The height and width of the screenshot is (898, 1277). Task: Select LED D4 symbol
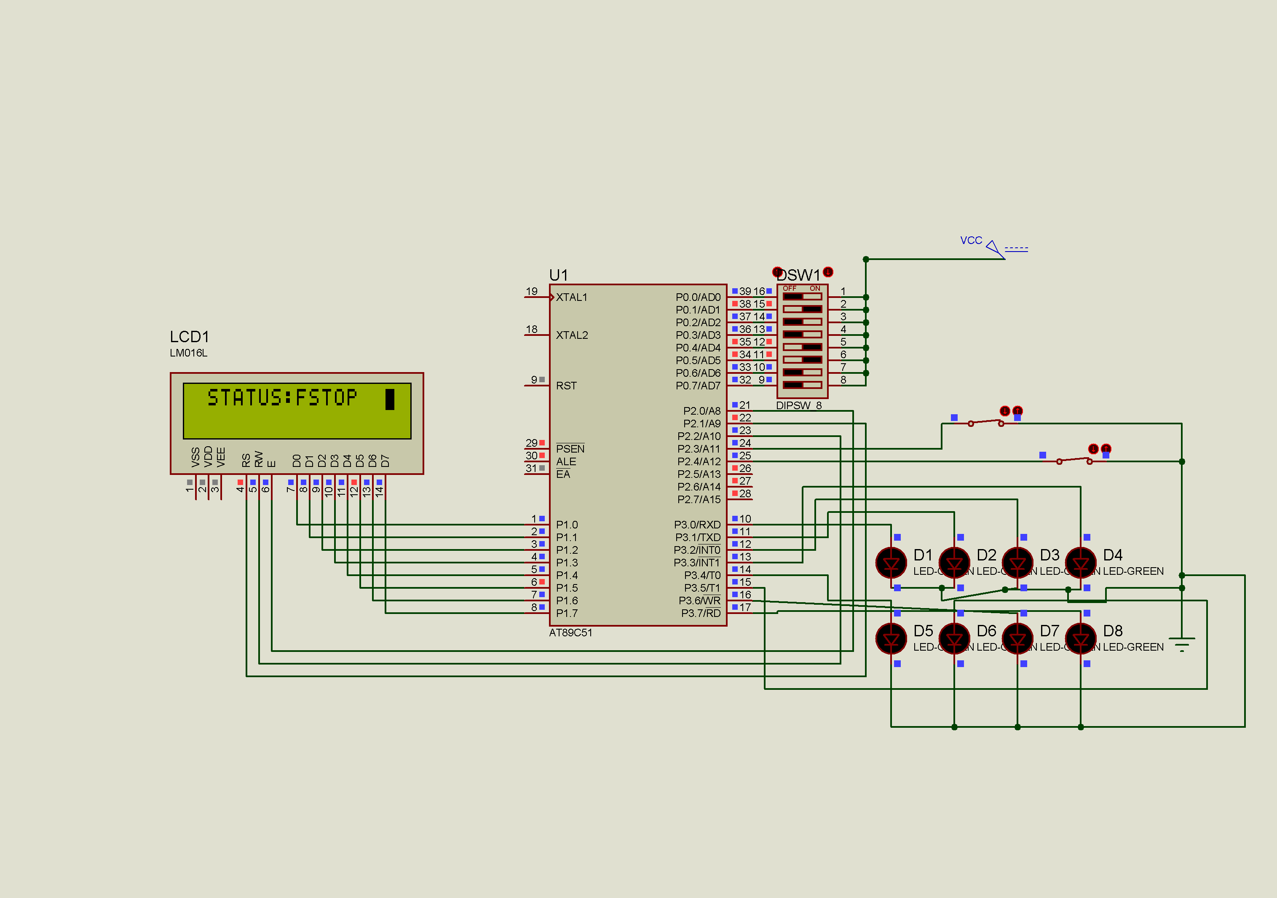[1081, 563]
